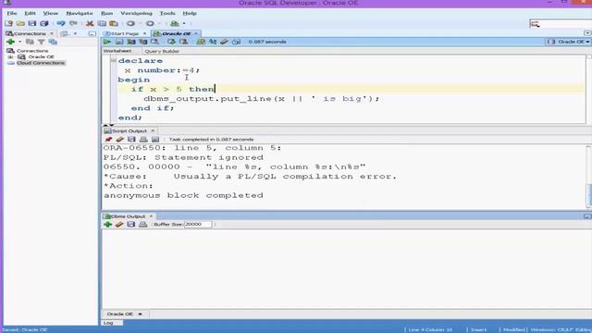
Task: Expand the Oracle OE connection node
Action: click(10, 57)
